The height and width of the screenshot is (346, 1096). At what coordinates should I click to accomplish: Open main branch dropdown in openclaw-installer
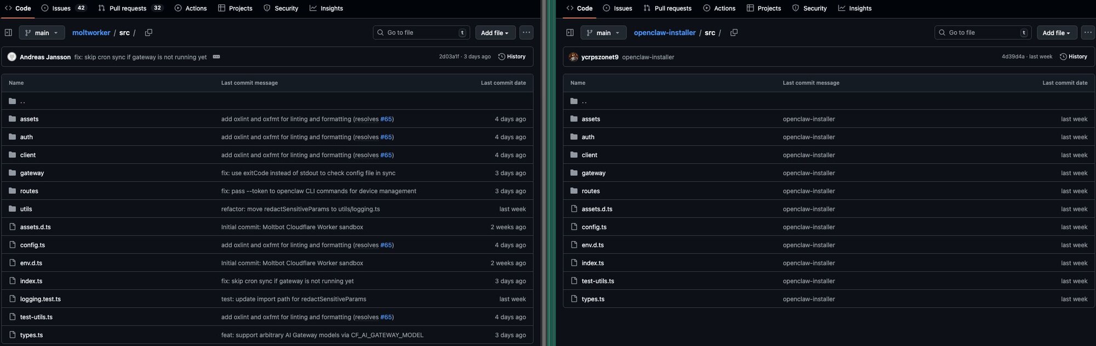coord(603,33)
